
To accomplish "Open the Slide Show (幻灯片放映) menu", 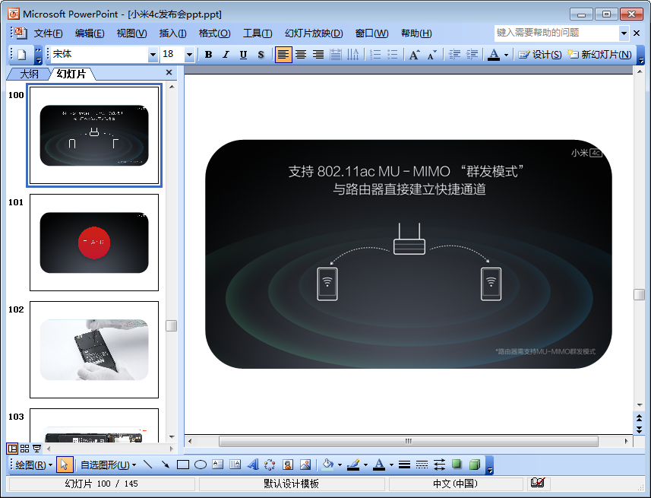I will tap(314, 33).
